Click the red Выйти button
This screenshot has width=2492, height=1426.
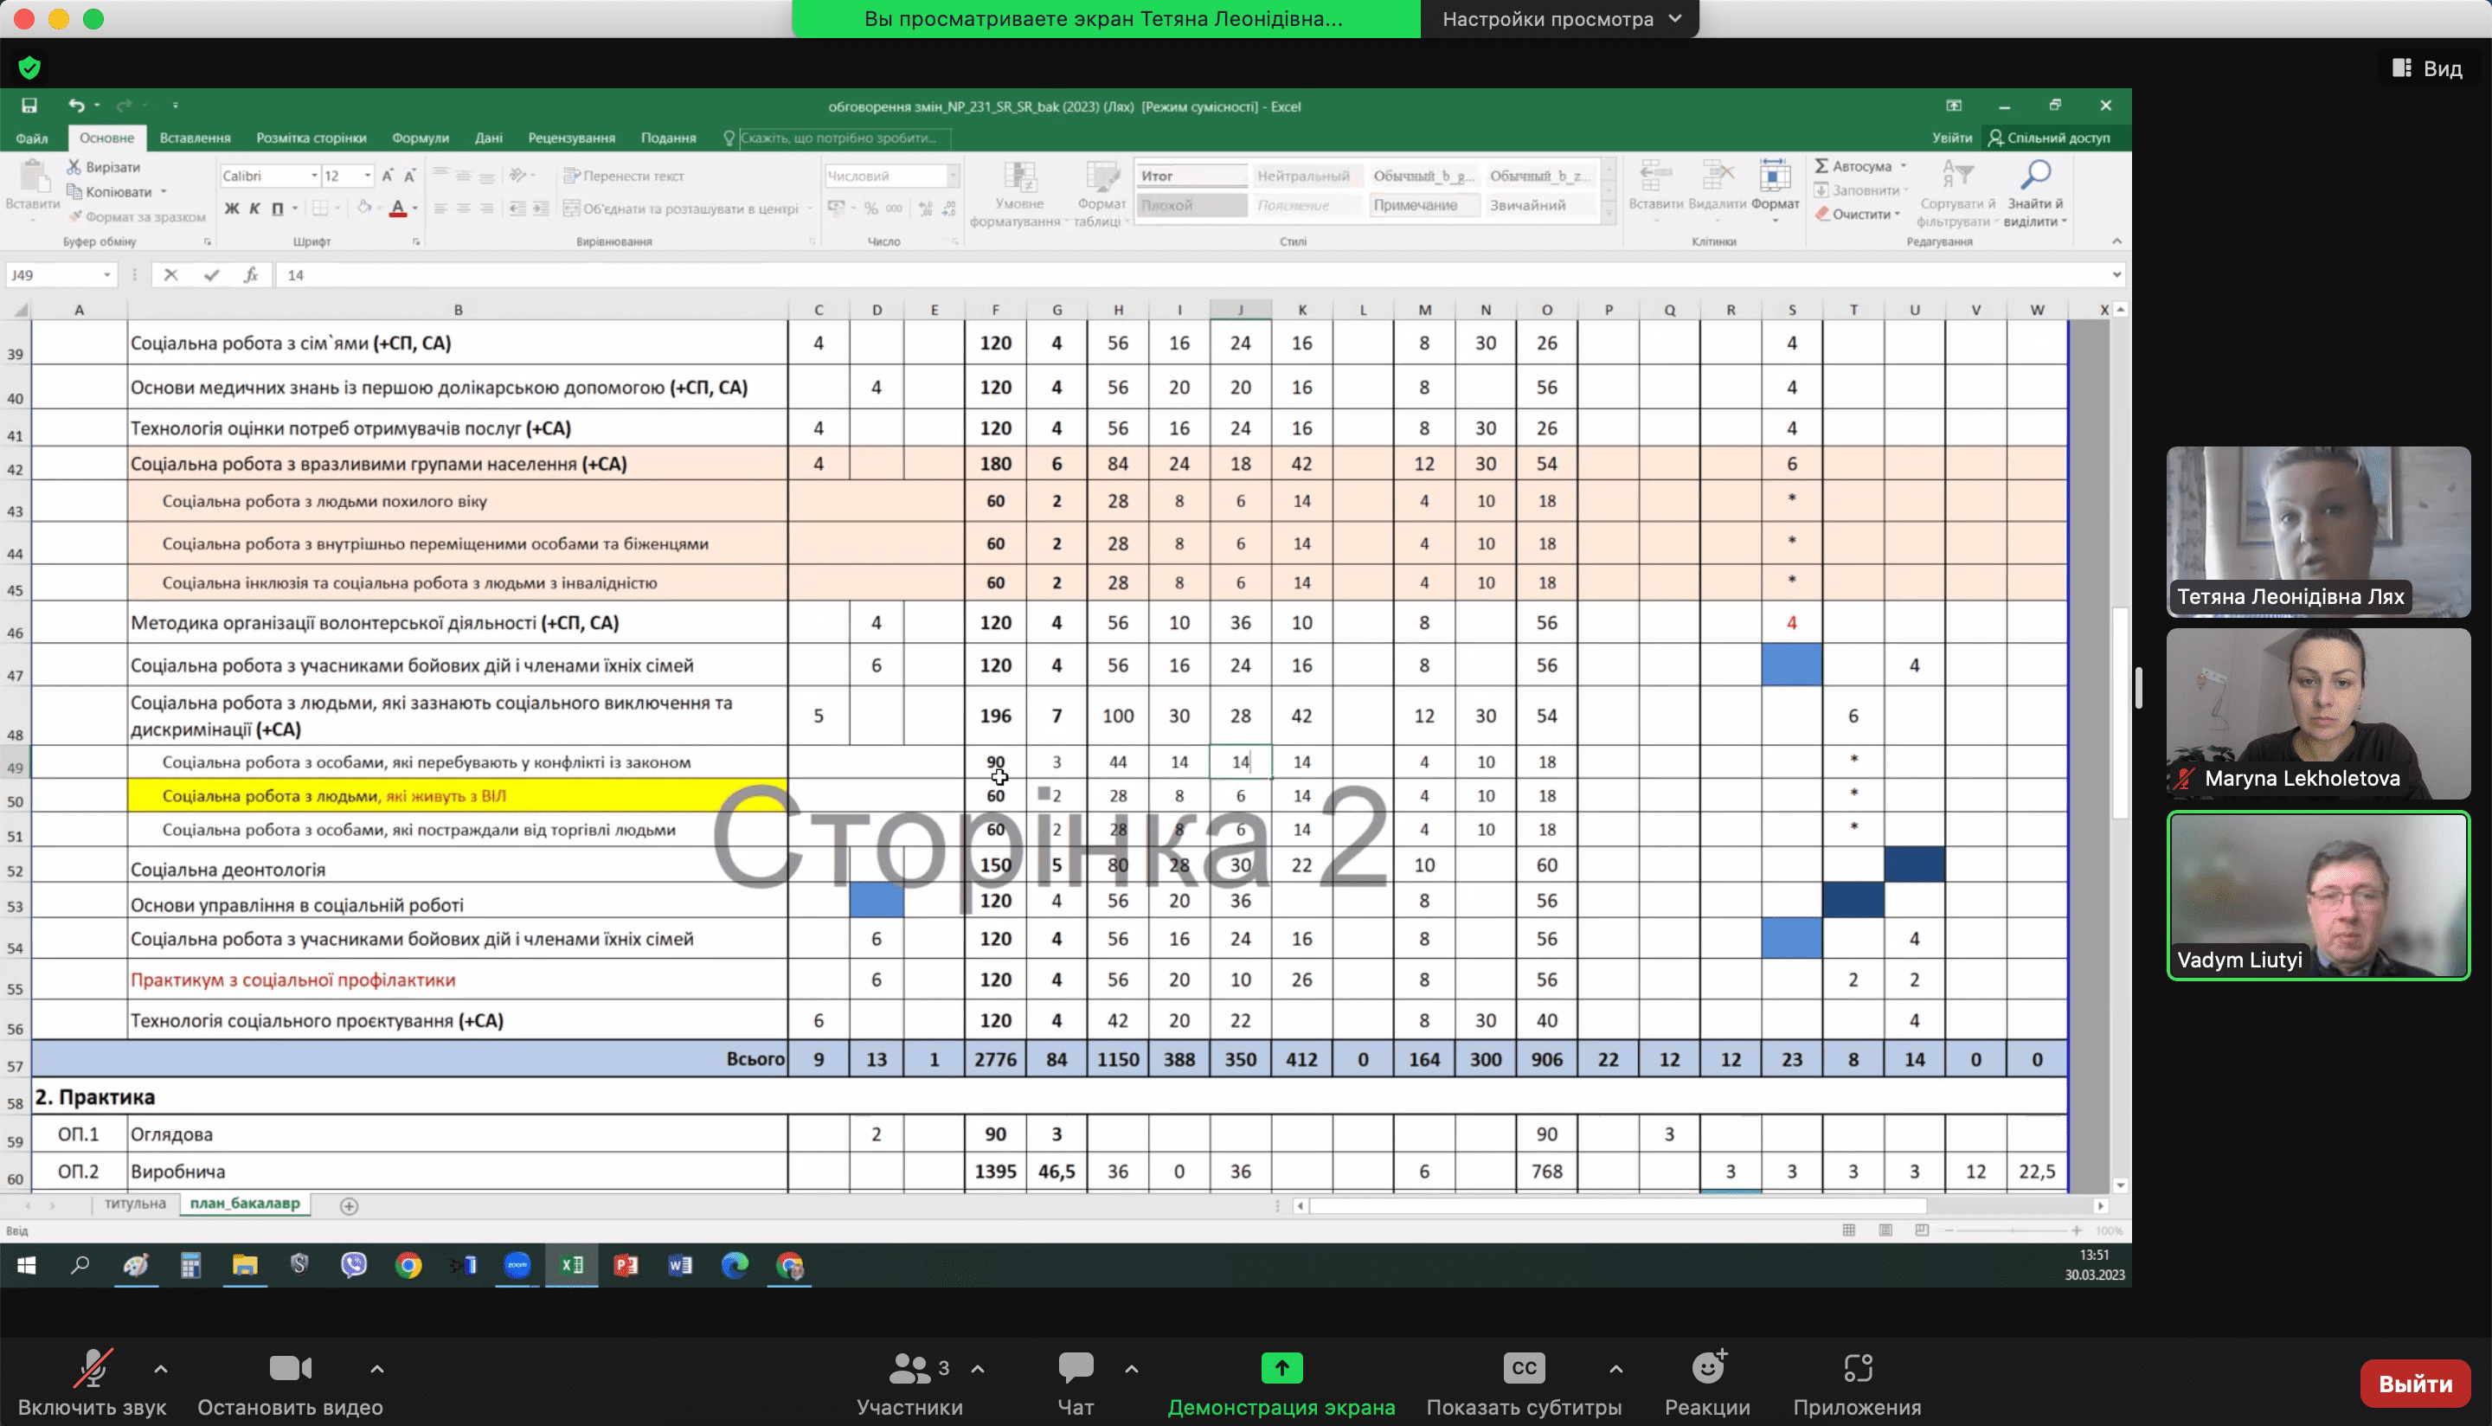coord(2415,1384)
